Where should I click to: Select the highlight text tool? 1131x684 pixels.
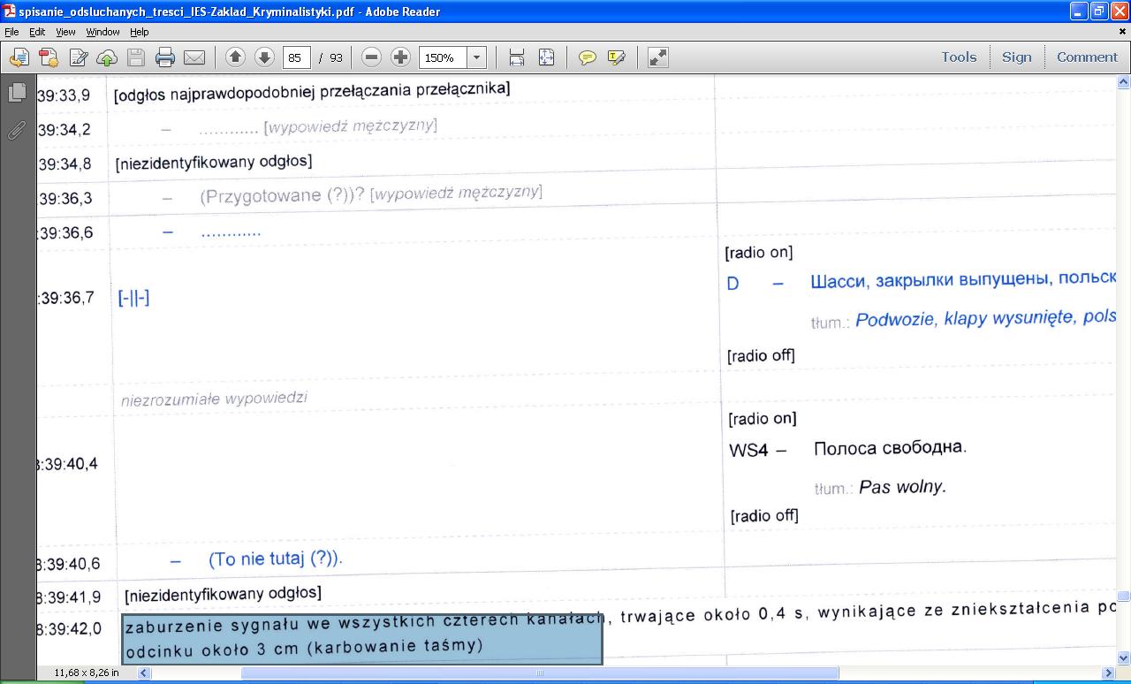pos(616,57)
